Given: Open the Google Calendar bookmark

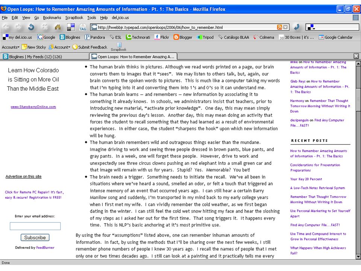Looking at the screenshot, I should (336, 37).
